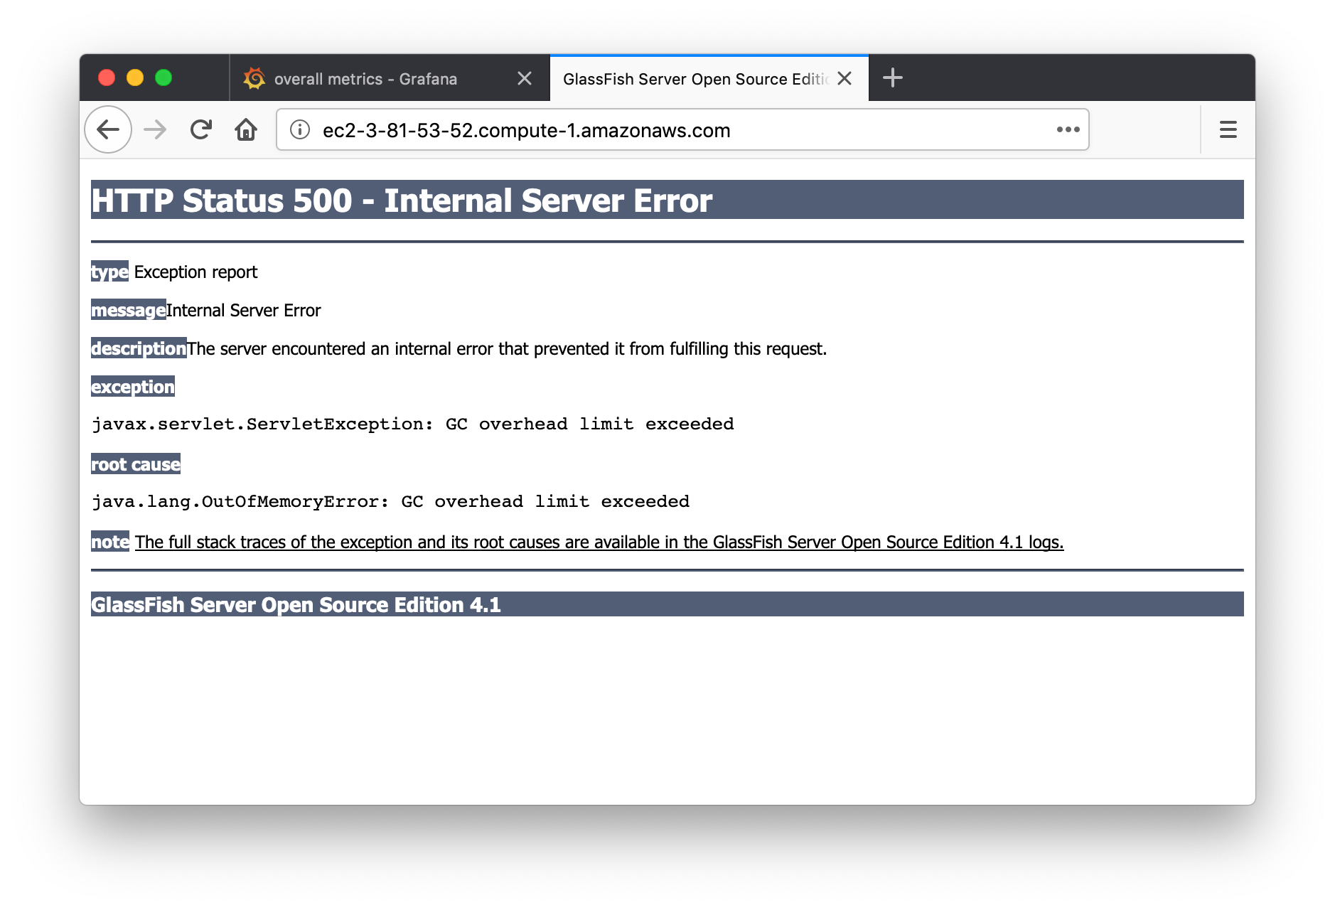Open the browser home page
This screenshot has height=910, width=1335.
246,129
